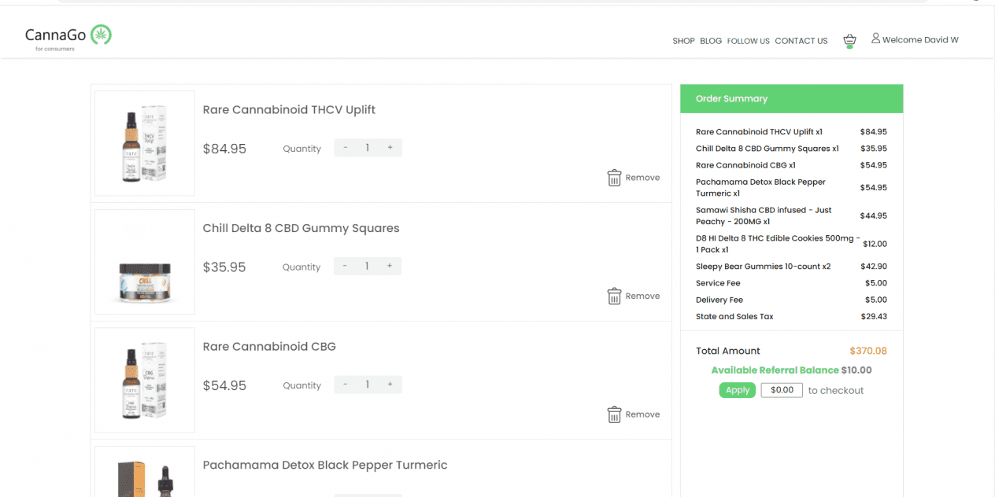The width and height of the screenshot is (995, 497).
Task: Increase quantity of Rare Cannabinoid CBG
Action: pos(390,385)
